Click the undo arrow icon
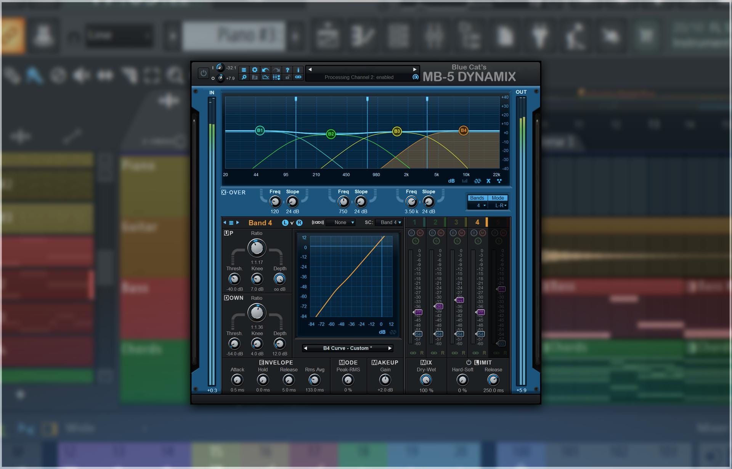Image resolution: width=732 pixels, height=469 pixels. click(x=265, y=70)
